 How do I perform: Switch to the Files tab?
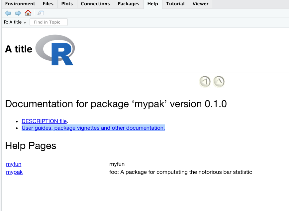(x=48, y=4)
